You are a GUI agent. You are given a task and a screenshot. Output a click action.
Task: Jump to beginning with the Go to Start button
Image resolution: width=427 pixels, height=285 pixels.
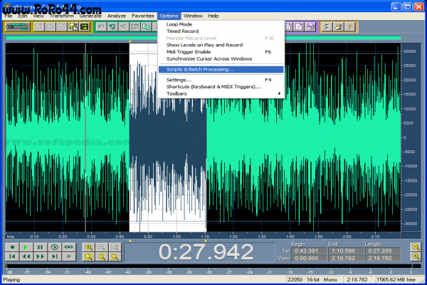tap(12, 256)
